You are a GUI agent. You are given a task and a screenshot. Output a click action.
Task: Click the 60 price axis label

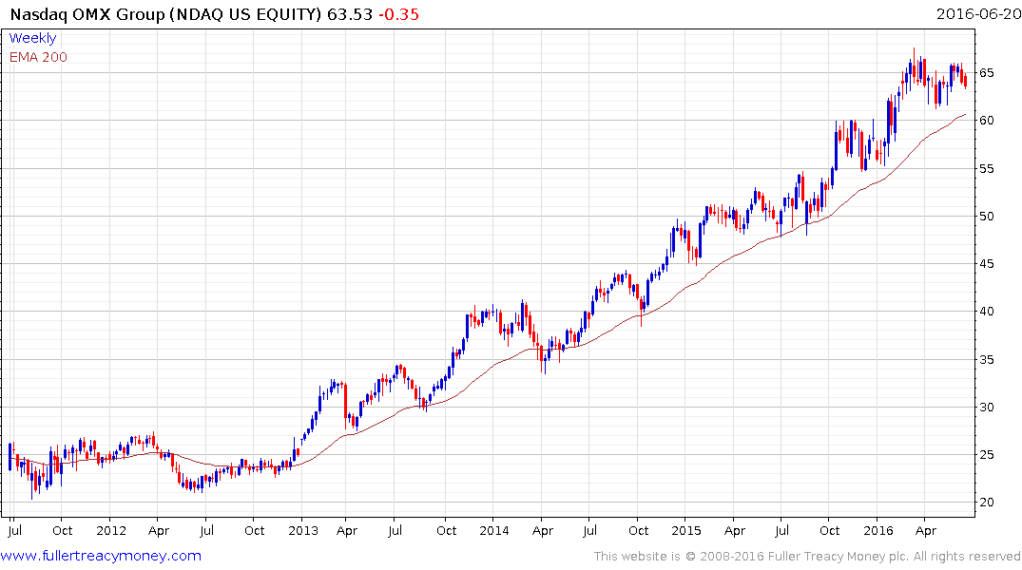pyautogui.click(x=986, y=121)
